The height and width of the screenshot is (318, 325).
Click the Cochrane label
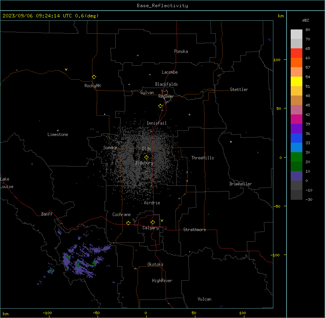[x=121, y=215]
